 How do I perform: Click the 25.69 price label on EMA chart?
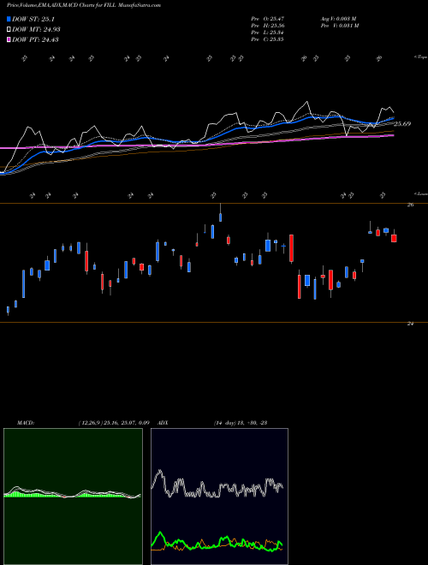[402, 124]
